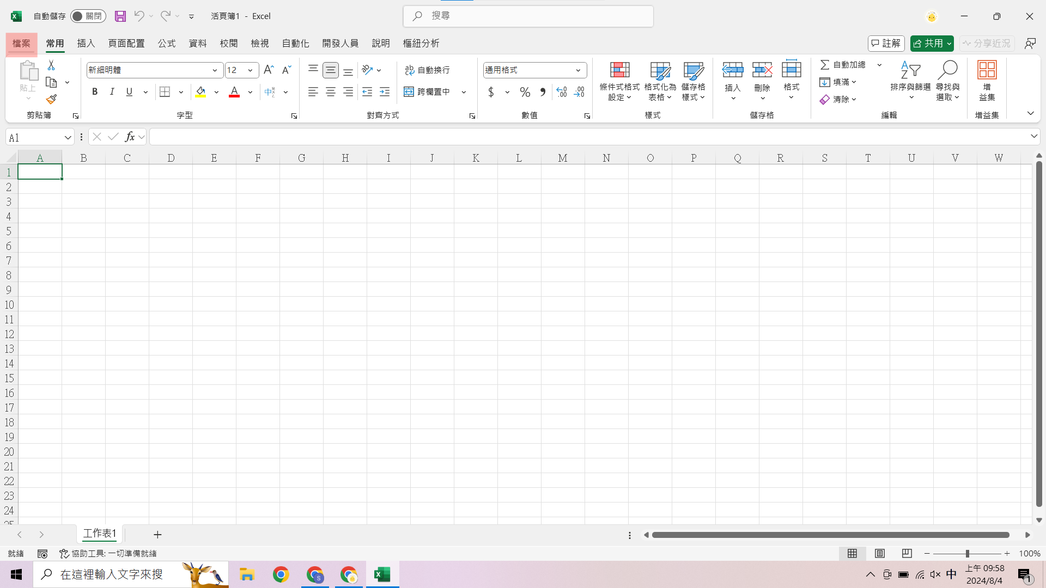
Task: Click the Conditional Formatting icon
Action: point(619,70)
